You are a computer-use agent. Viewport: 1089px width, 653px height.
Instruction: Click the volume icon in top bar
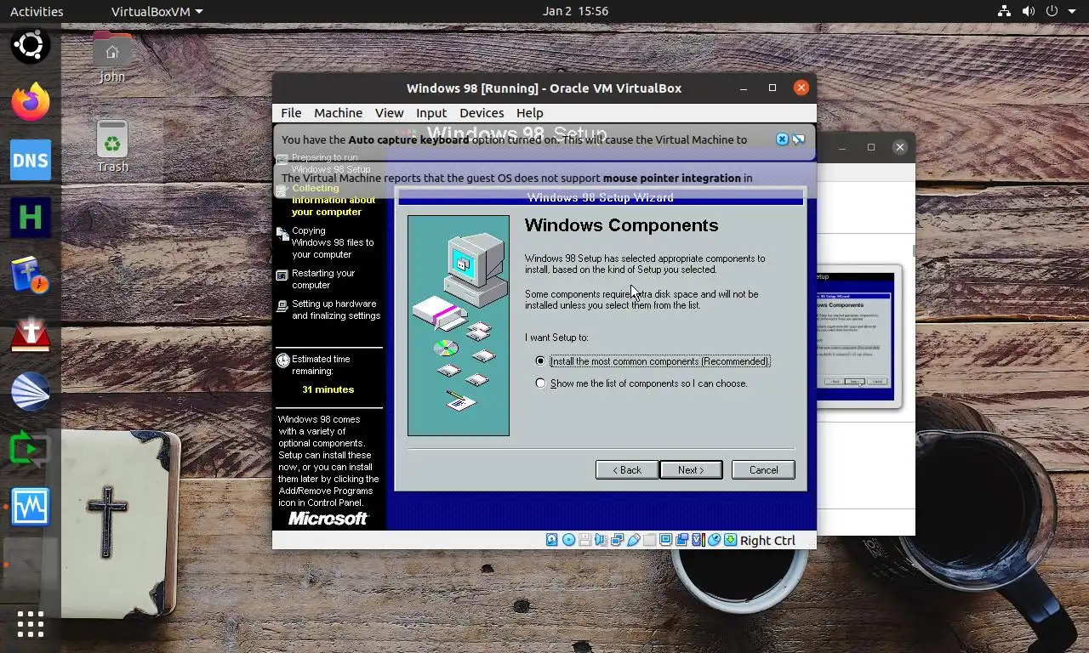tap(1029, 11)
